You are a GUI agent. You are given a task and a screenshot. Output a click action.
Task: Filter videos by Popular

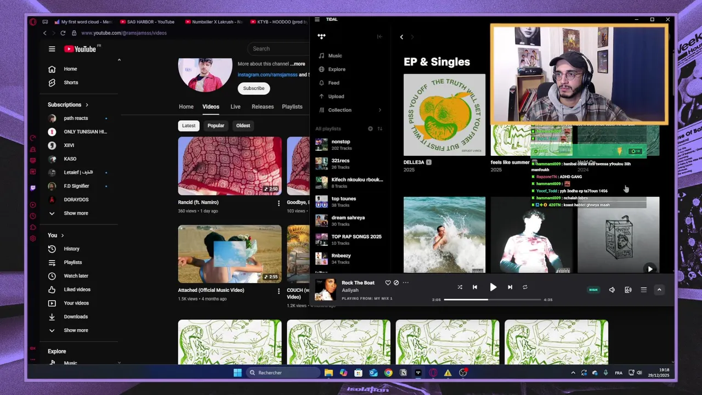[216, 126]
